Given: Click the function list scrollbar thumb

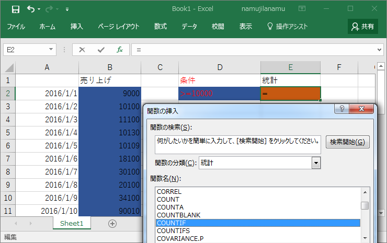Looking at the screenshot, I should point(365,205).
